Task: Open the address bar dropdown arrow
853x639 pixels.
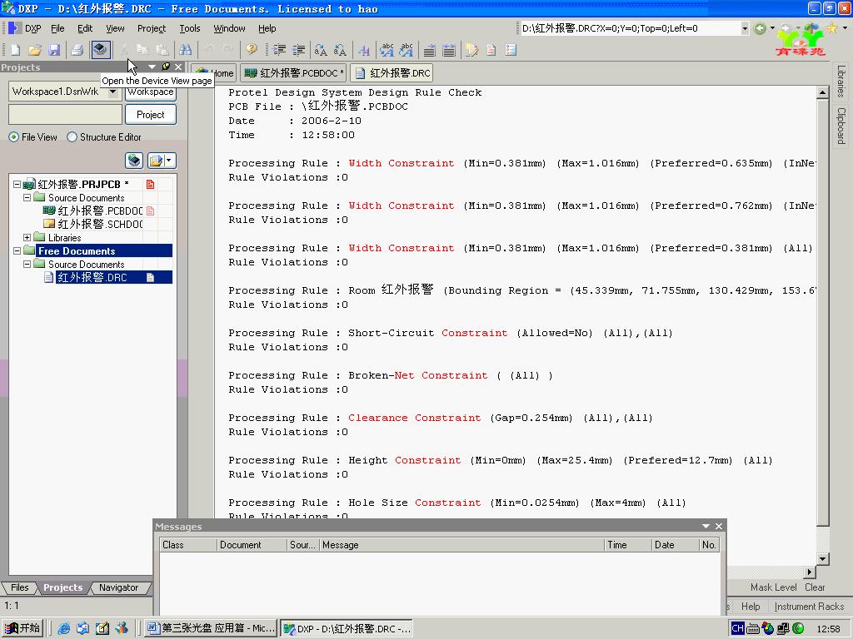Action: 745,28
